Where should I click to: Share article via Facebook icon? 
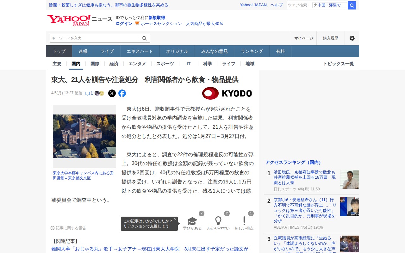pos(122,93)
